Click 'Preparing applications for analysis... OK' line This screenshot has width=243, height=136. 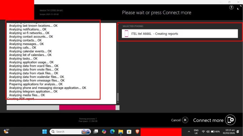[36, 84]
